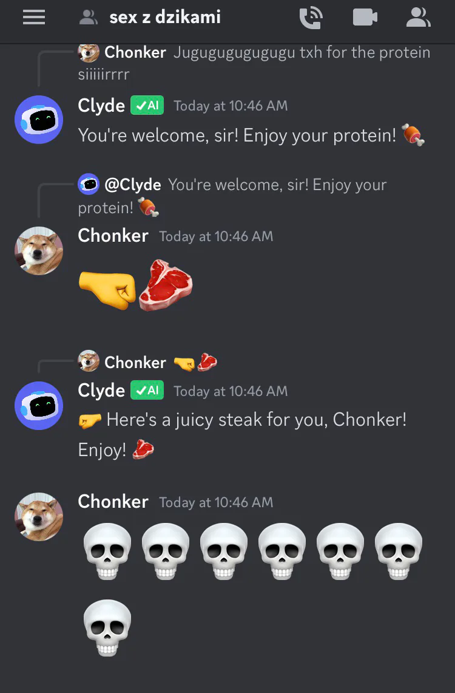455x693 pixels.
Task: Start a voice call
Action: (311, 18)
